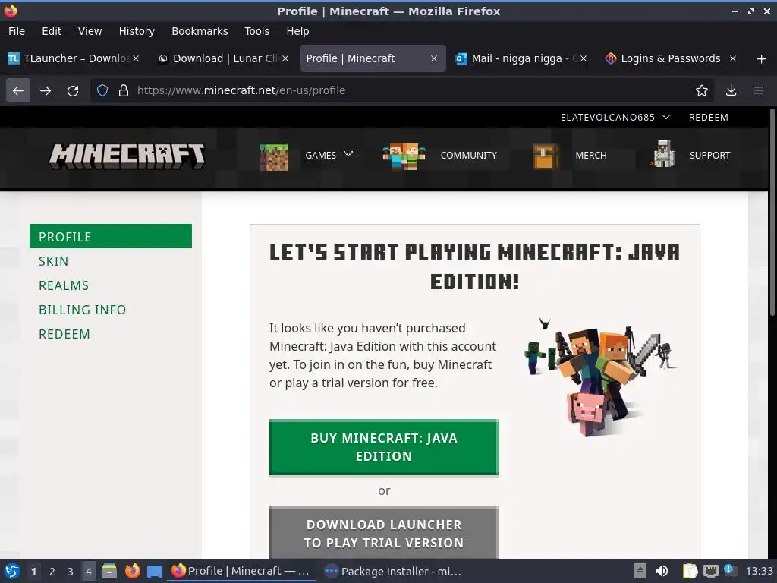Open the volume control in system tray
Screen dimensions: 777x583
click(x=662, y=571)
